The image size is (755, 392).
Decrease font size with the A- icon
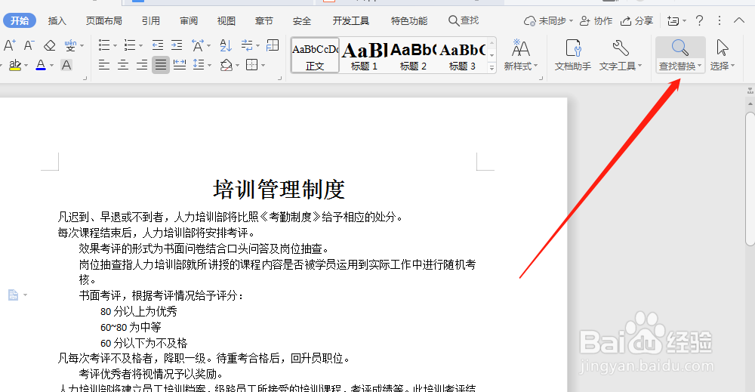(x=29, y=46)
